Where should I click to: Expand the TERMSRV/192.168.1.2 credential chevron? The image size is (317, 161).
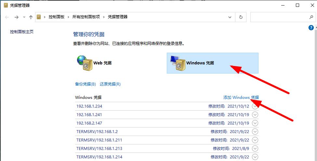click(x=255, y=131)
